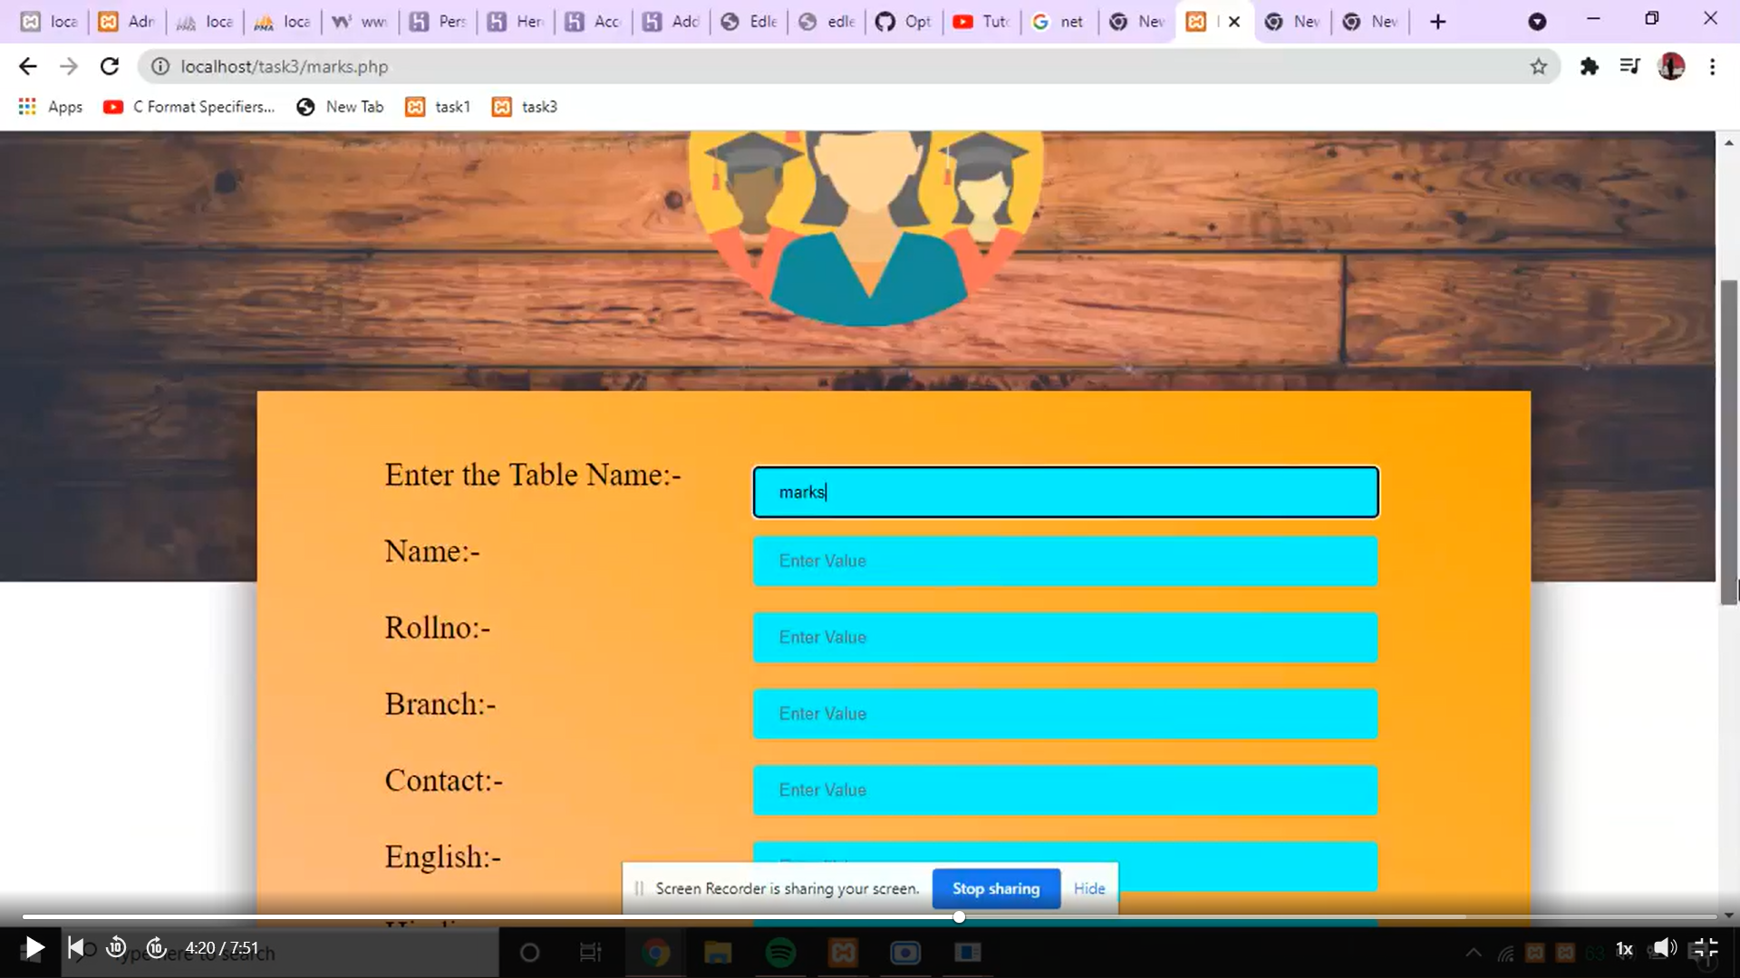The height and width of the screenshot is (978, 1740).
Task: Toggle the video volume speaker icon
Action: click(x=1664, y=948)
